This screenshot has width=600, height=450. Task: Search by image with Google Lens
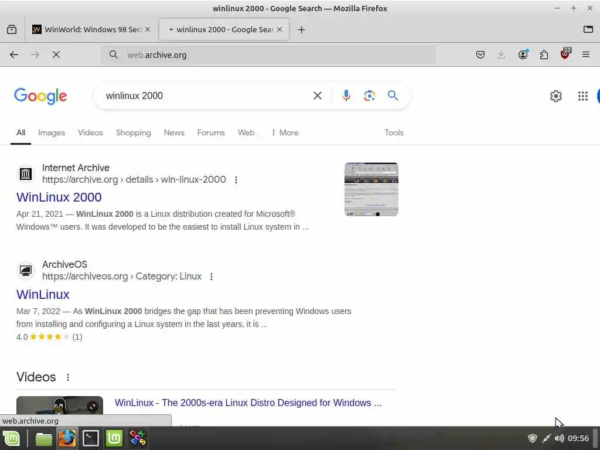369,96
